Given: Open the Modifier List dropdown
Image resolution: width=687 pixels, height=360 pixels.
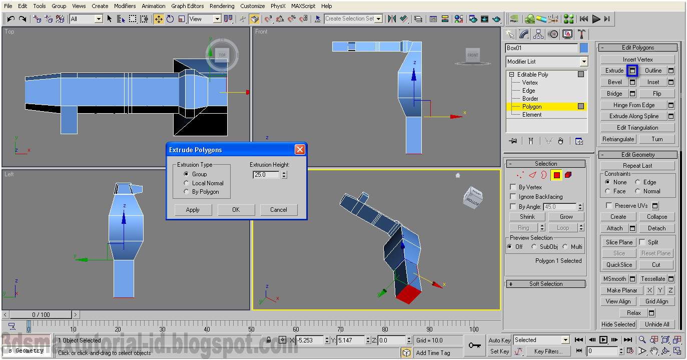Looking at the screenshot, I should coord(583,61).
